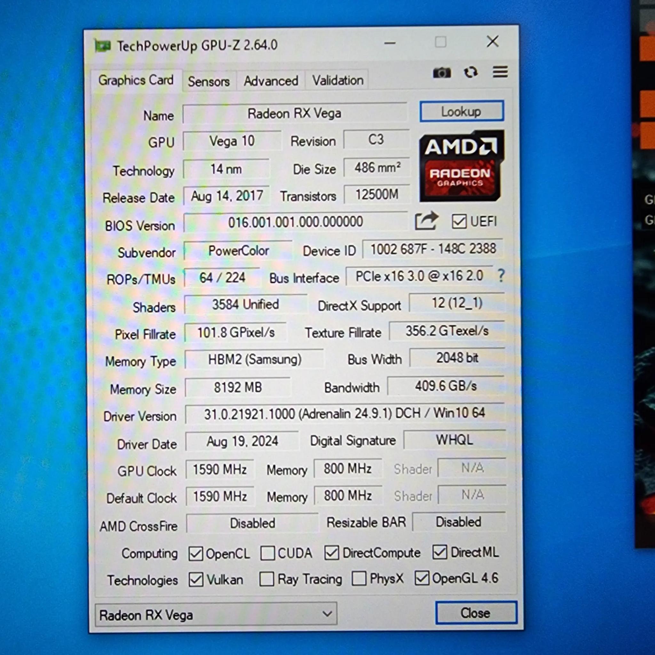Image resolution: width=655 pixels, height=655 pixels.
Task: Enable the CUDA checkbox
Action: 268,553
